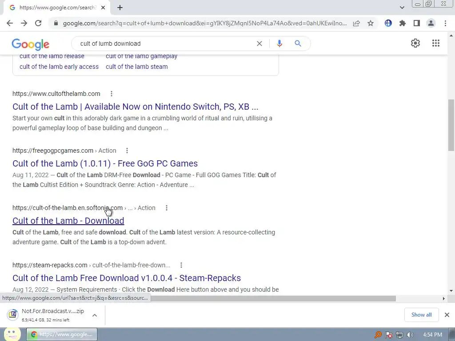
Task: Reload the current page
Action: pos(38,23)
